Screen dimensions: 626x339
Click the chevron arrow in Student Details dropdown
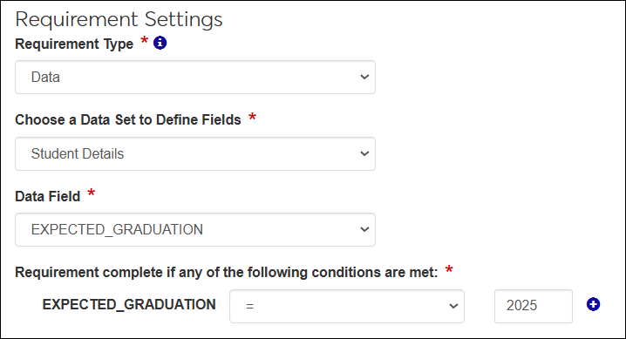click(364, 153)
